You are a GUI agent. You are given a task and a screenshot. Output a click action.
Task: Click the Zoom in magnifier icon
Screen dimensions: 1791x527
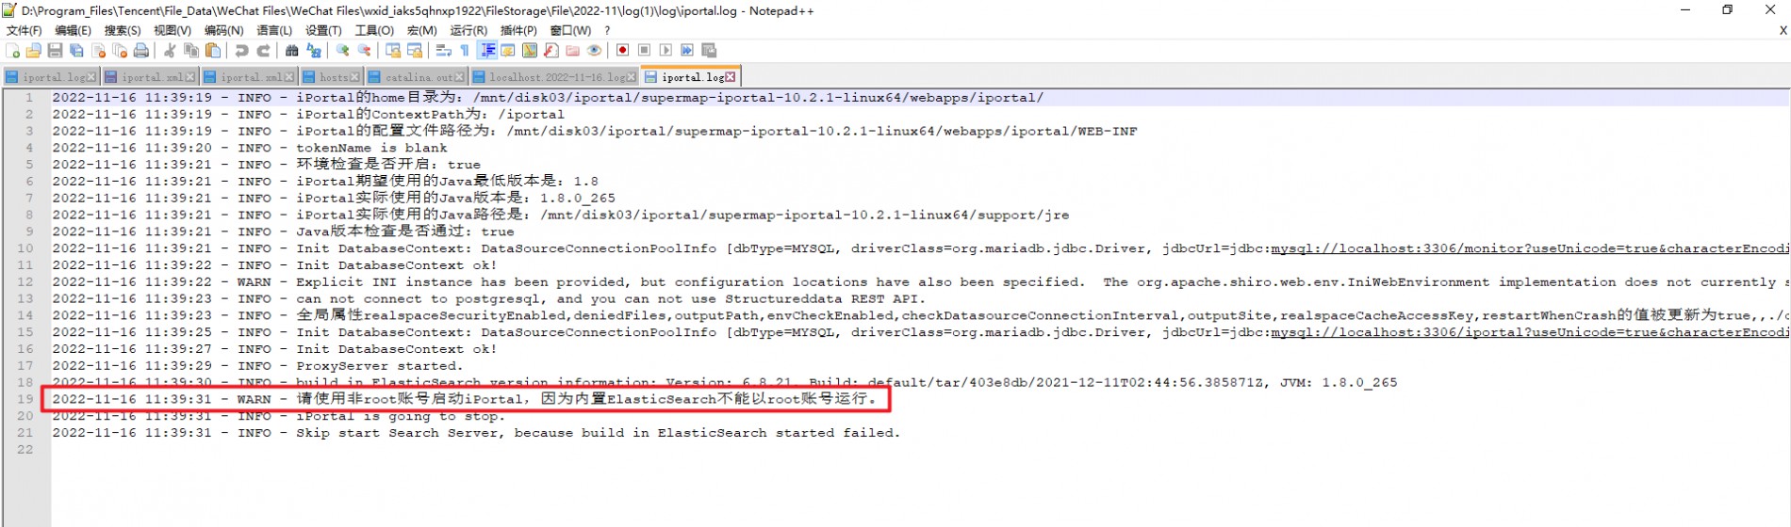click(343, 51)
